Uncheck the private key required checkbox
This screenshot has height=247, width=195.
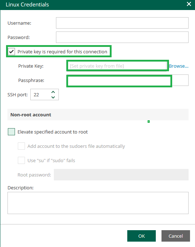pos(11,52)
